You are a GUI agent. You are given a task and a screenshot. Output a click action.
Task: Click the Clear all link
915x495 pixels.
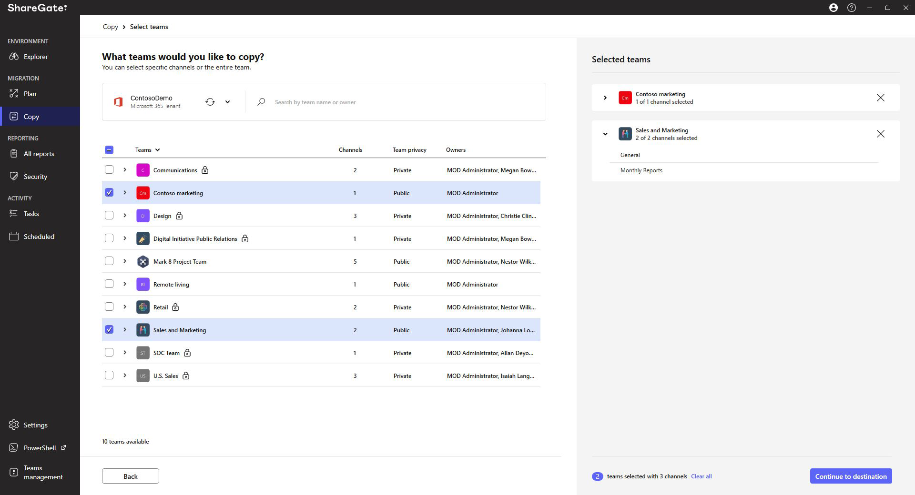pyautogui.click(x=701, y=476)
